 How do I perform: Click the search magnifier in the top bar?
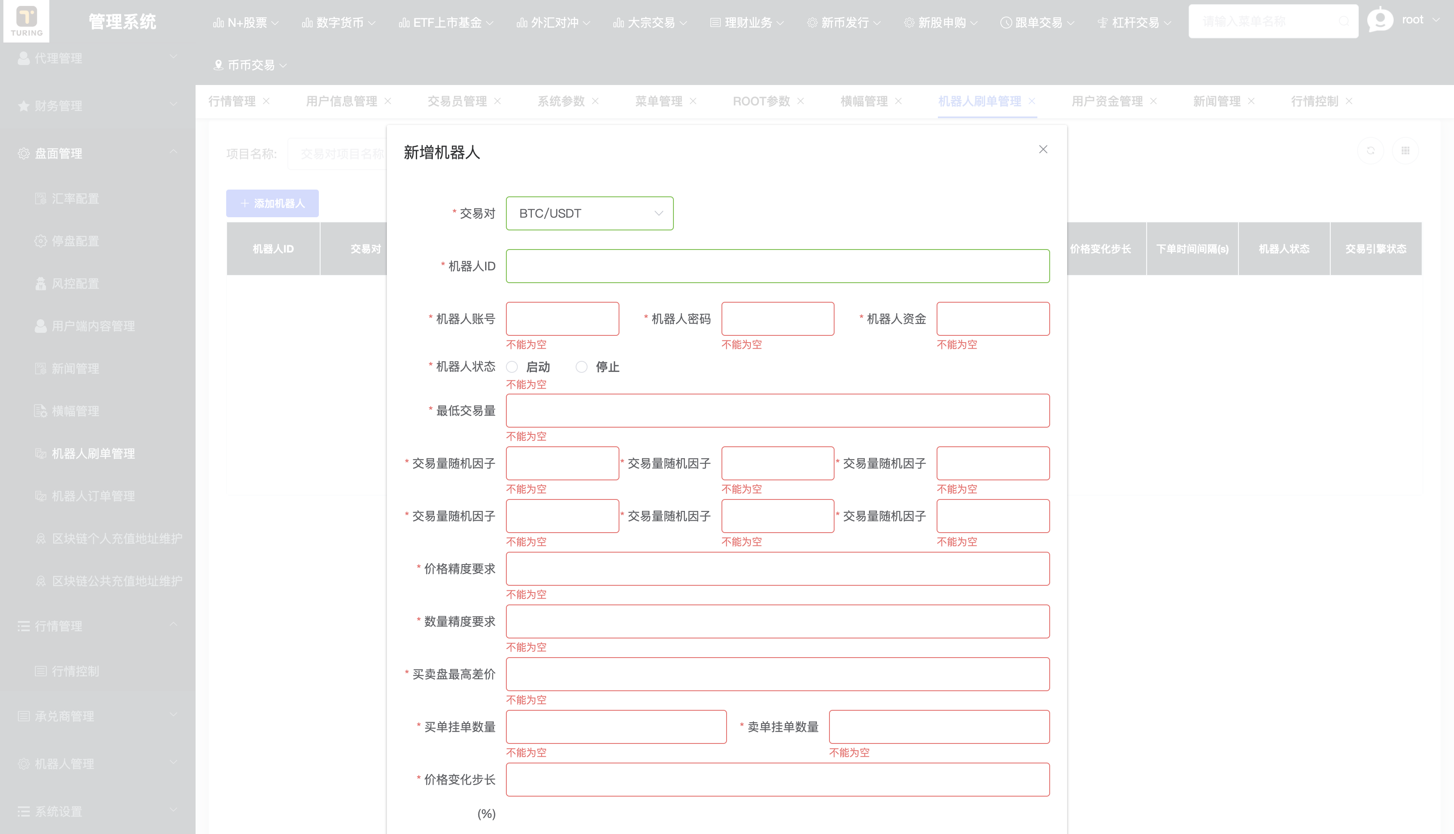click(1345, 21)
